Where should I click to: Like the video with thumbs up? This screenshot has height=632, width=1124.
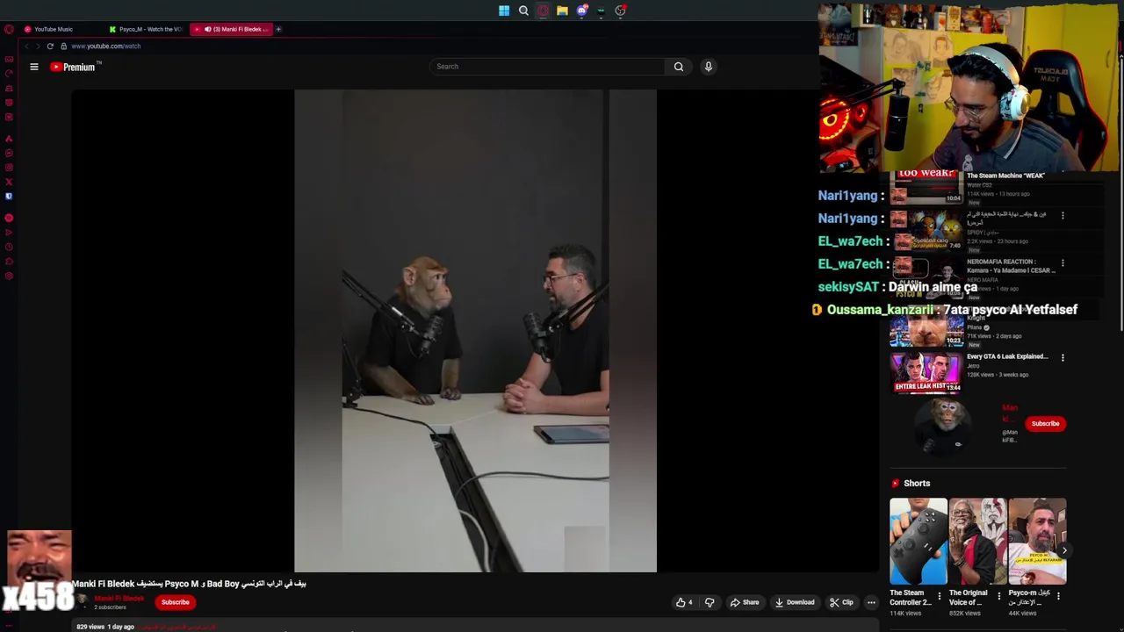[683, 602]
